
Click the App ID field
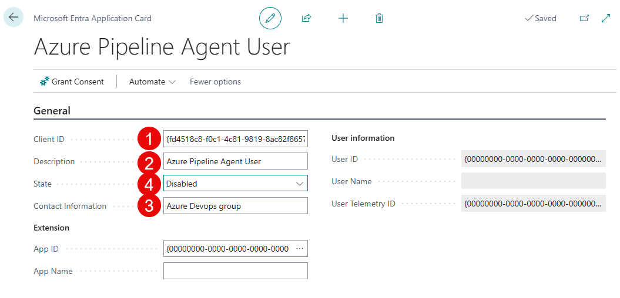235,248
